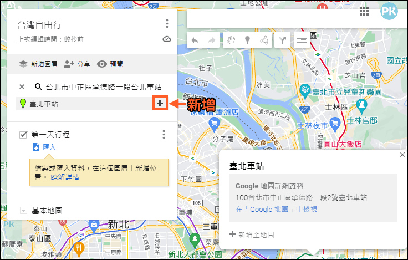Image resolution: width=408 pixels, height=260 pixels.
Task: Click the search field with 台北市中正區 text
Action: (x=104, y=87)
